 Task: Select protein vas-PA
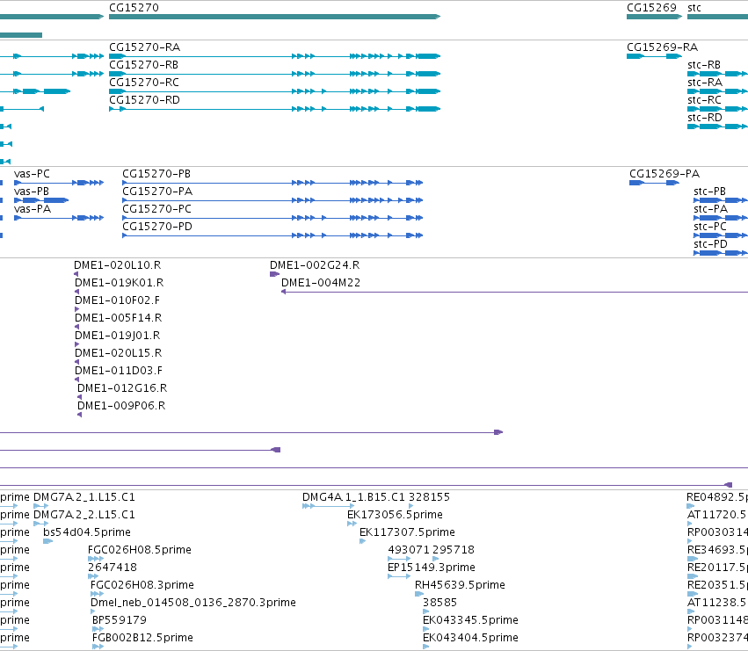tap(59, 218)
